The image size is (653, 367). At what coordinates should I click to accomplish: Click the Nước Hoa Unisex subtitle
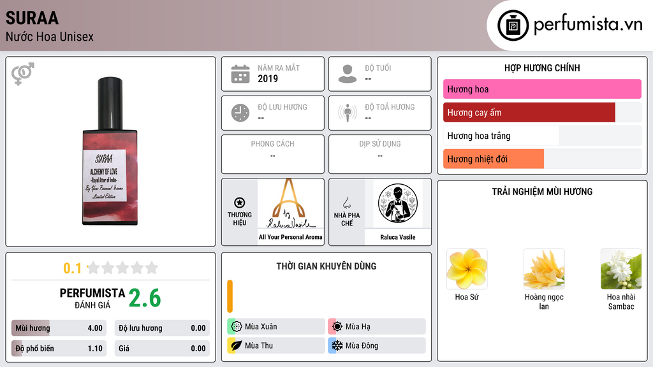tap(50, 37)
